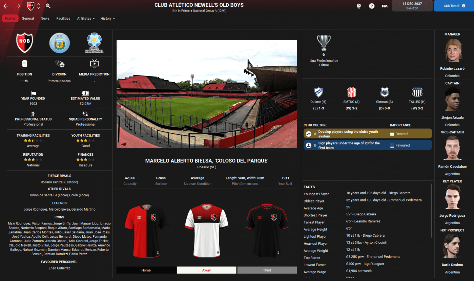Select the Third kit option
The image size is (474, 281).
267,270
